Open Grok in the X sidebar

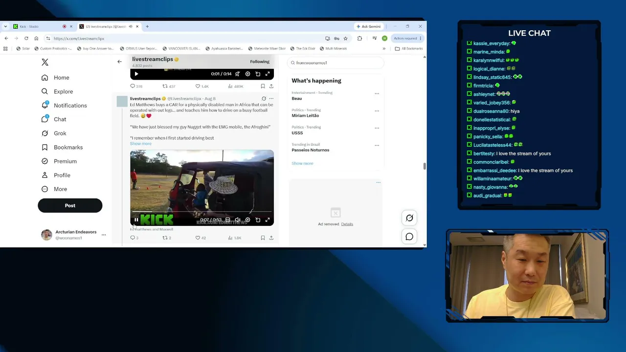tap(54, 133)
